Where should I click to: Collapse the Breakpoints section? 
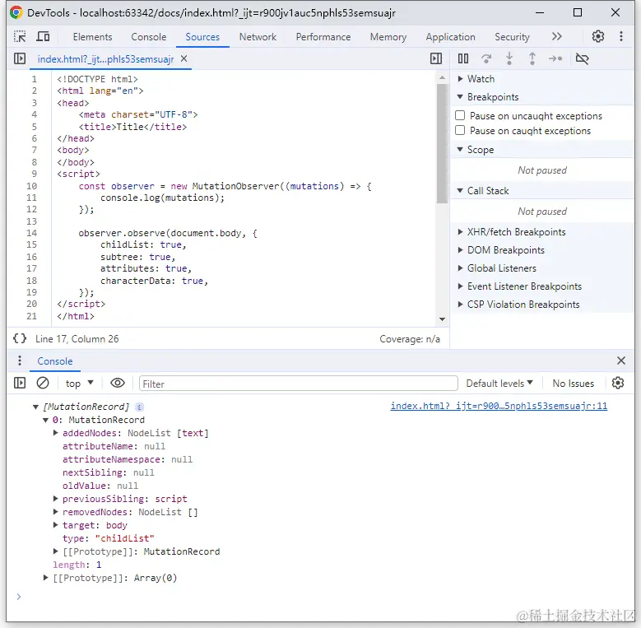(x=460, y=97)
